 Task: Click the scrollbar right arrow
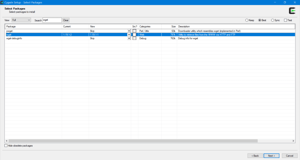point(293,141)
